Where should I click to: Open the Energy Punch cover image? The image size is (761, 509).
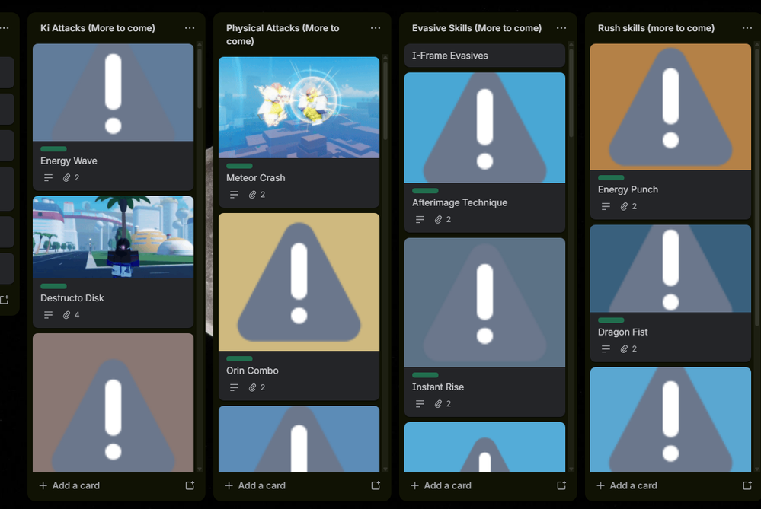(x=670, y=107)
